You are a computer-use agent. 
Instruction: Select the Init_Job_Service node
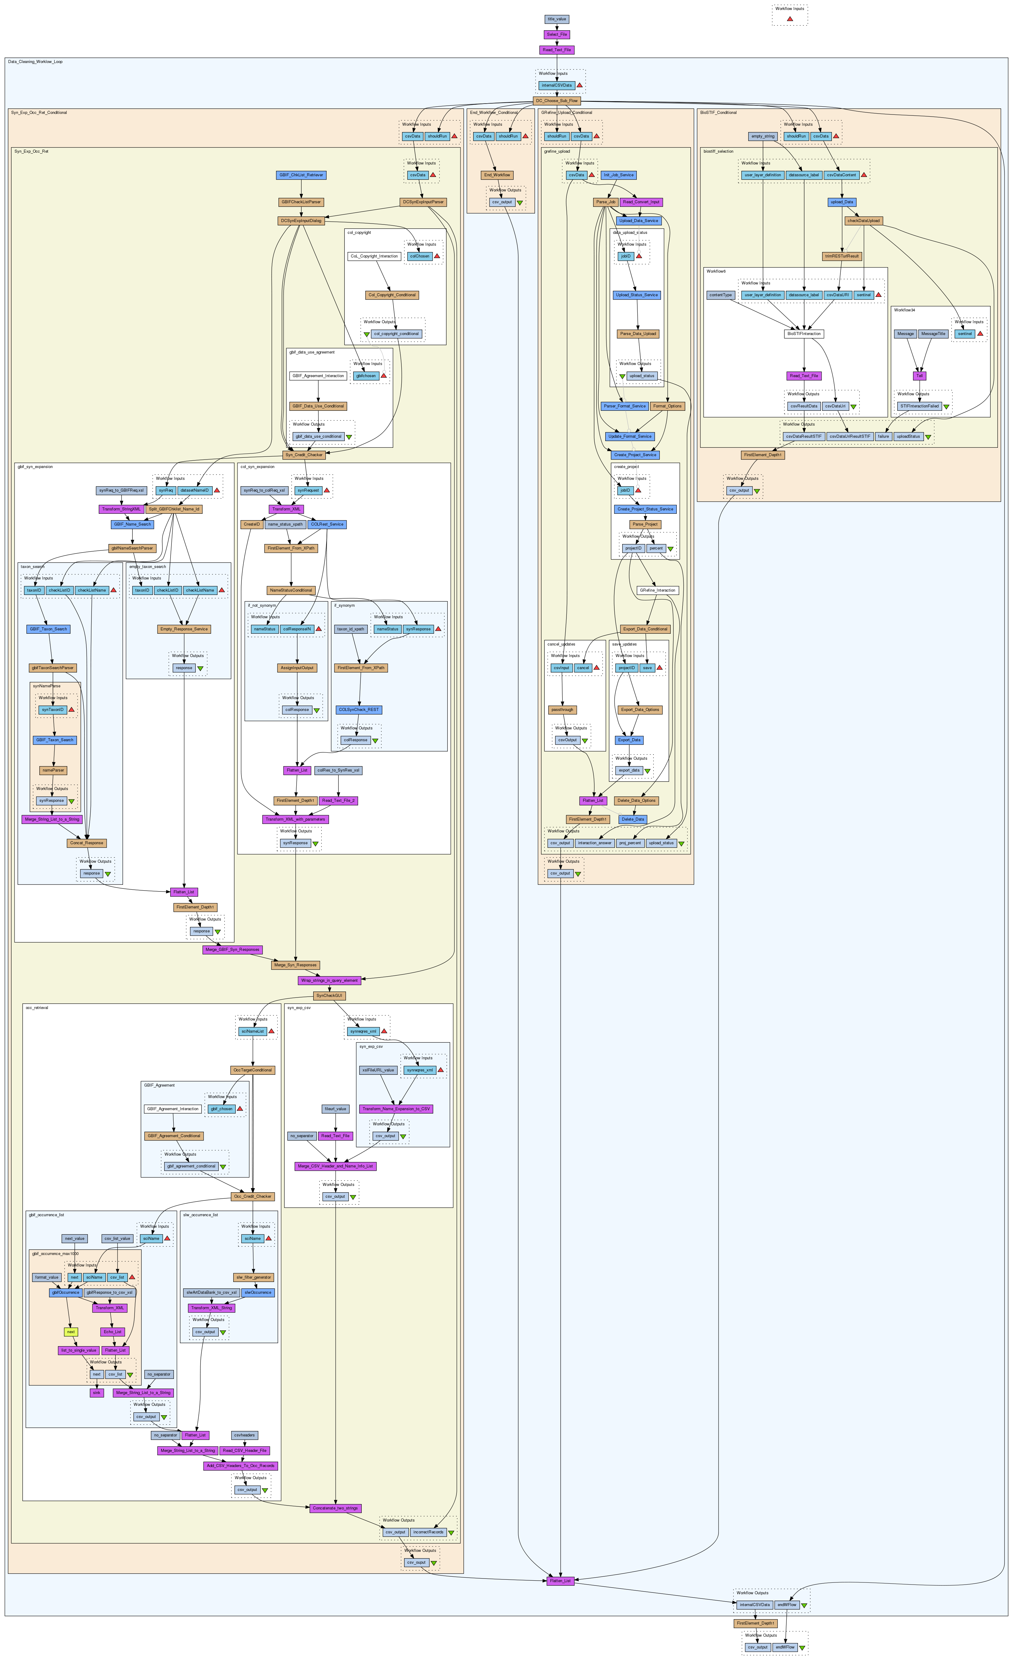coord(618,175)
